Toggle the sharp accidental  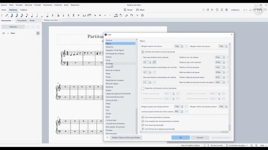click(73, 15)
